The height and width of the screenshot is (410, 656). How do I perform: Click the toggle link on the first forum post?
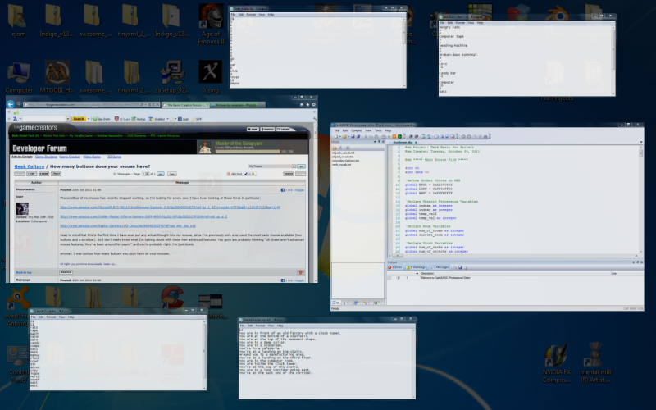click(x=299, y=190)
